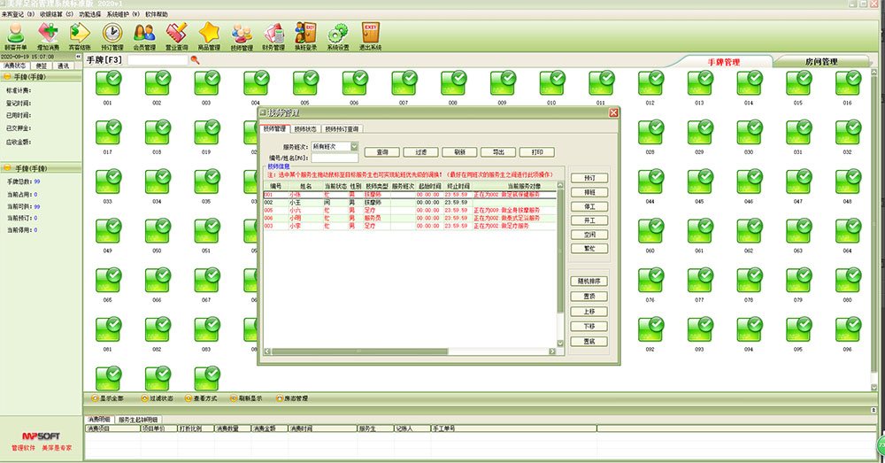The height and width of the screenshot is (463, 885).
Task: Collapse the left sidebar with the « arrow
Action: [78, 57]
